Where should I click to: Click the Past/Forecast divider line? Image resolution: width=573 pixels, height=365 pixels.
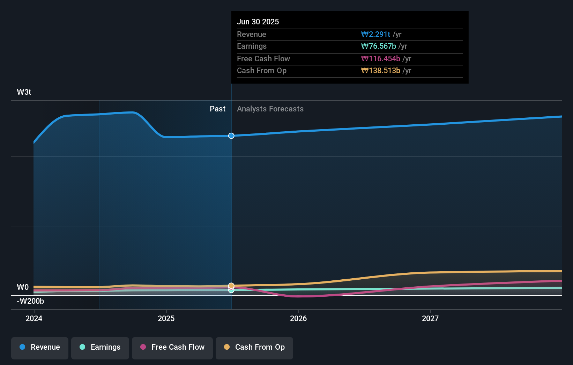pos(231,209)
